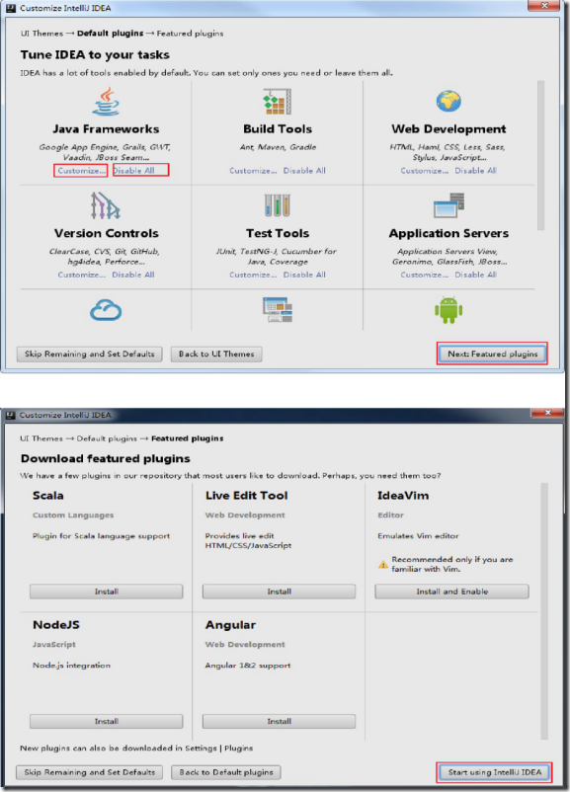Click the 'Live Edit Tool' plugin title

pyautogui.click(x=246, y=496)
